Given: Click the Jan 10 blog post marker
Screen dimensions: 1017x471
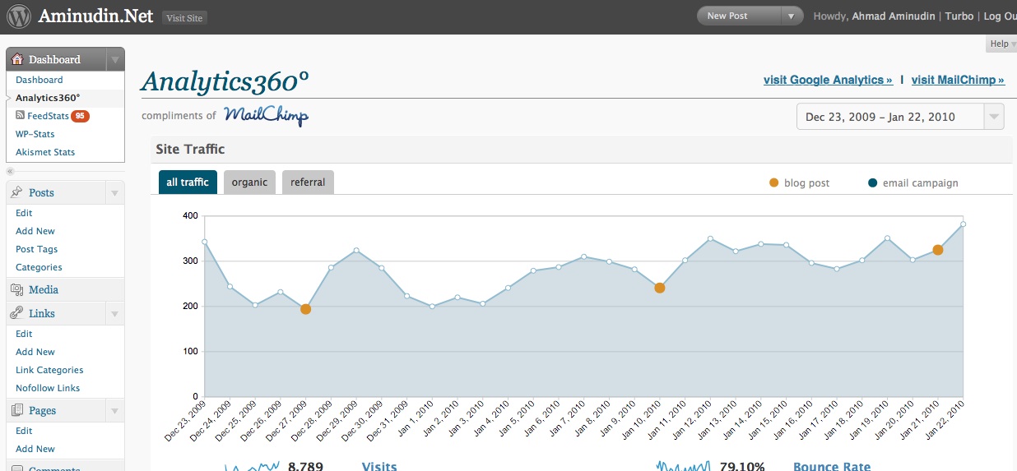Looking at the screenshot, I should (659, 288).
